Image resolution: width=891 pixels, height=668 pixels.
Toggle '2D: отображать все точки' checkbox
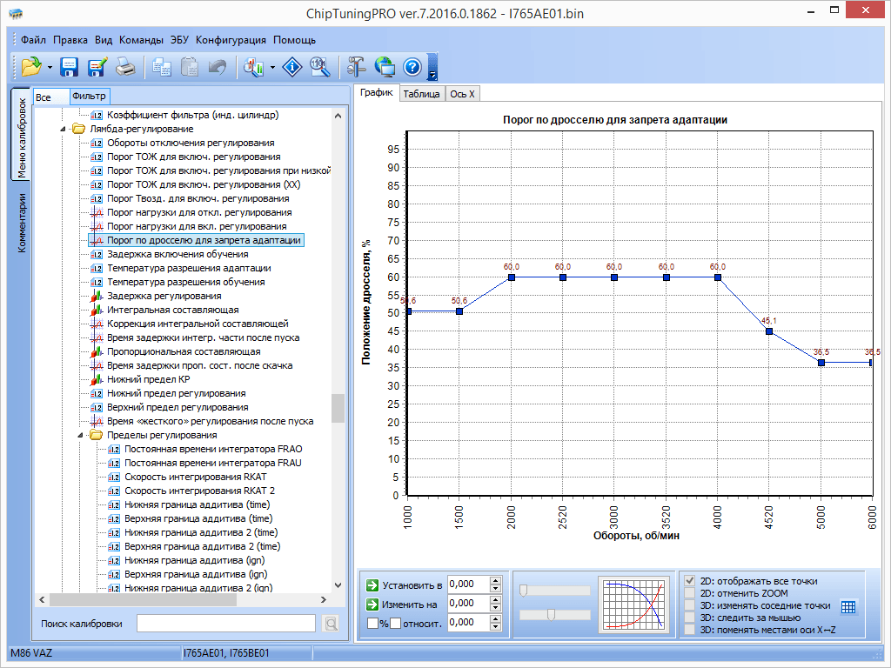(x=690, y=581)
